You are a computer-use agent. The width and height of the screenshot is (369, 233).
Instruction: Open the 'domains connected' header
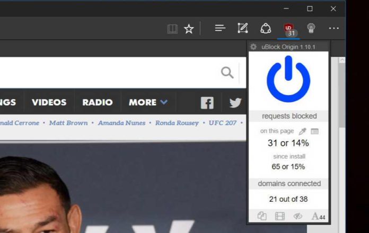[x=289, y=183]
